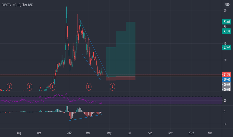Open the earnings marker dated in September 2020
The height and width of the screenshot is (137, 233).
tap(29, 86)
